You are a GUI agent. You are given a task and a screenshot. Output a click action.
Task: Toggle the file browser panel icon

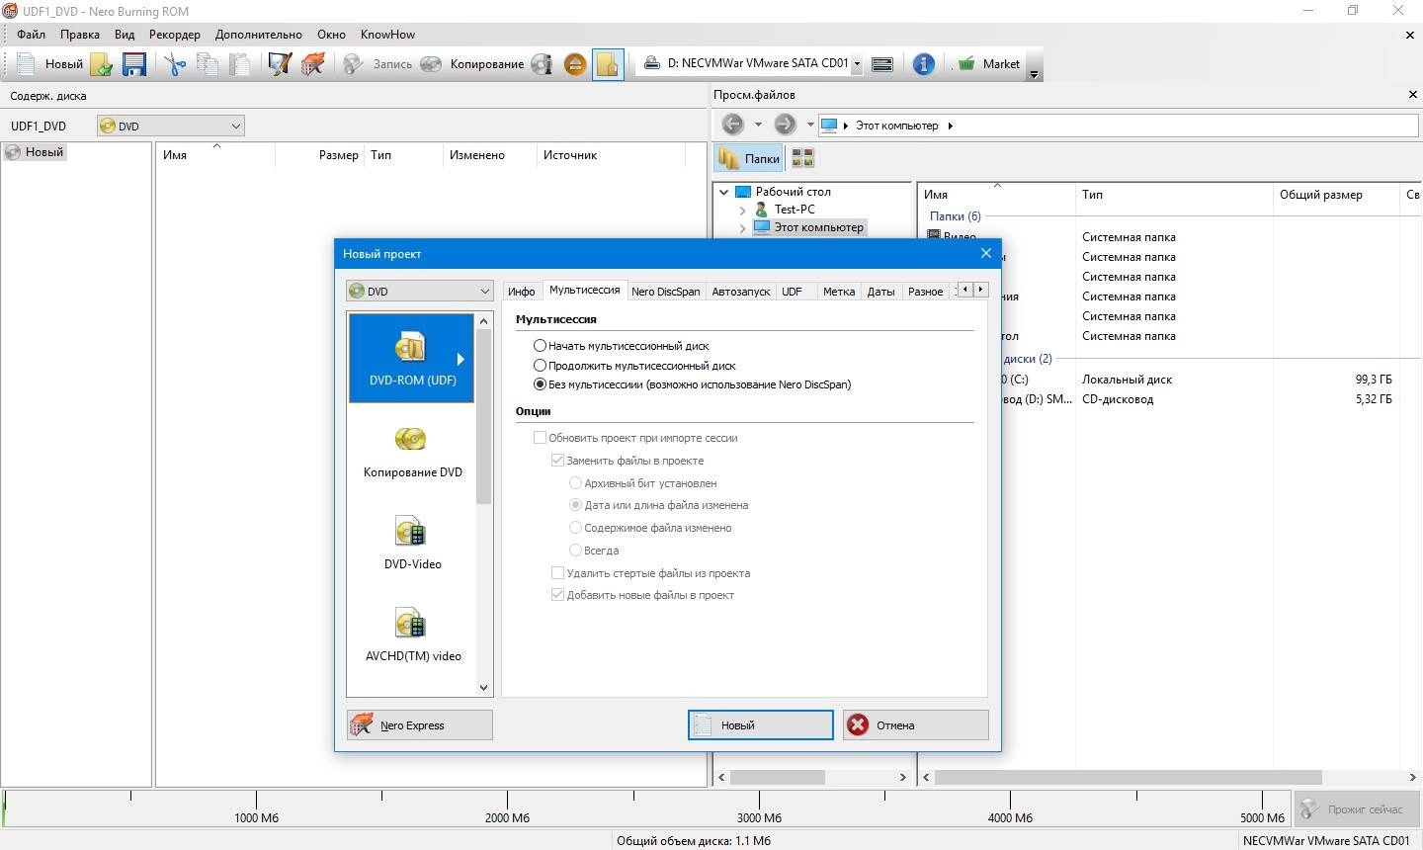(x=608, y=64)
